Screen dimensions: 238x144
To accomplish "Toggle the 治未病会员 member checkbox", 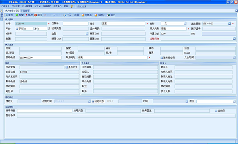I will pyautogui.click(x=162, y=58).
